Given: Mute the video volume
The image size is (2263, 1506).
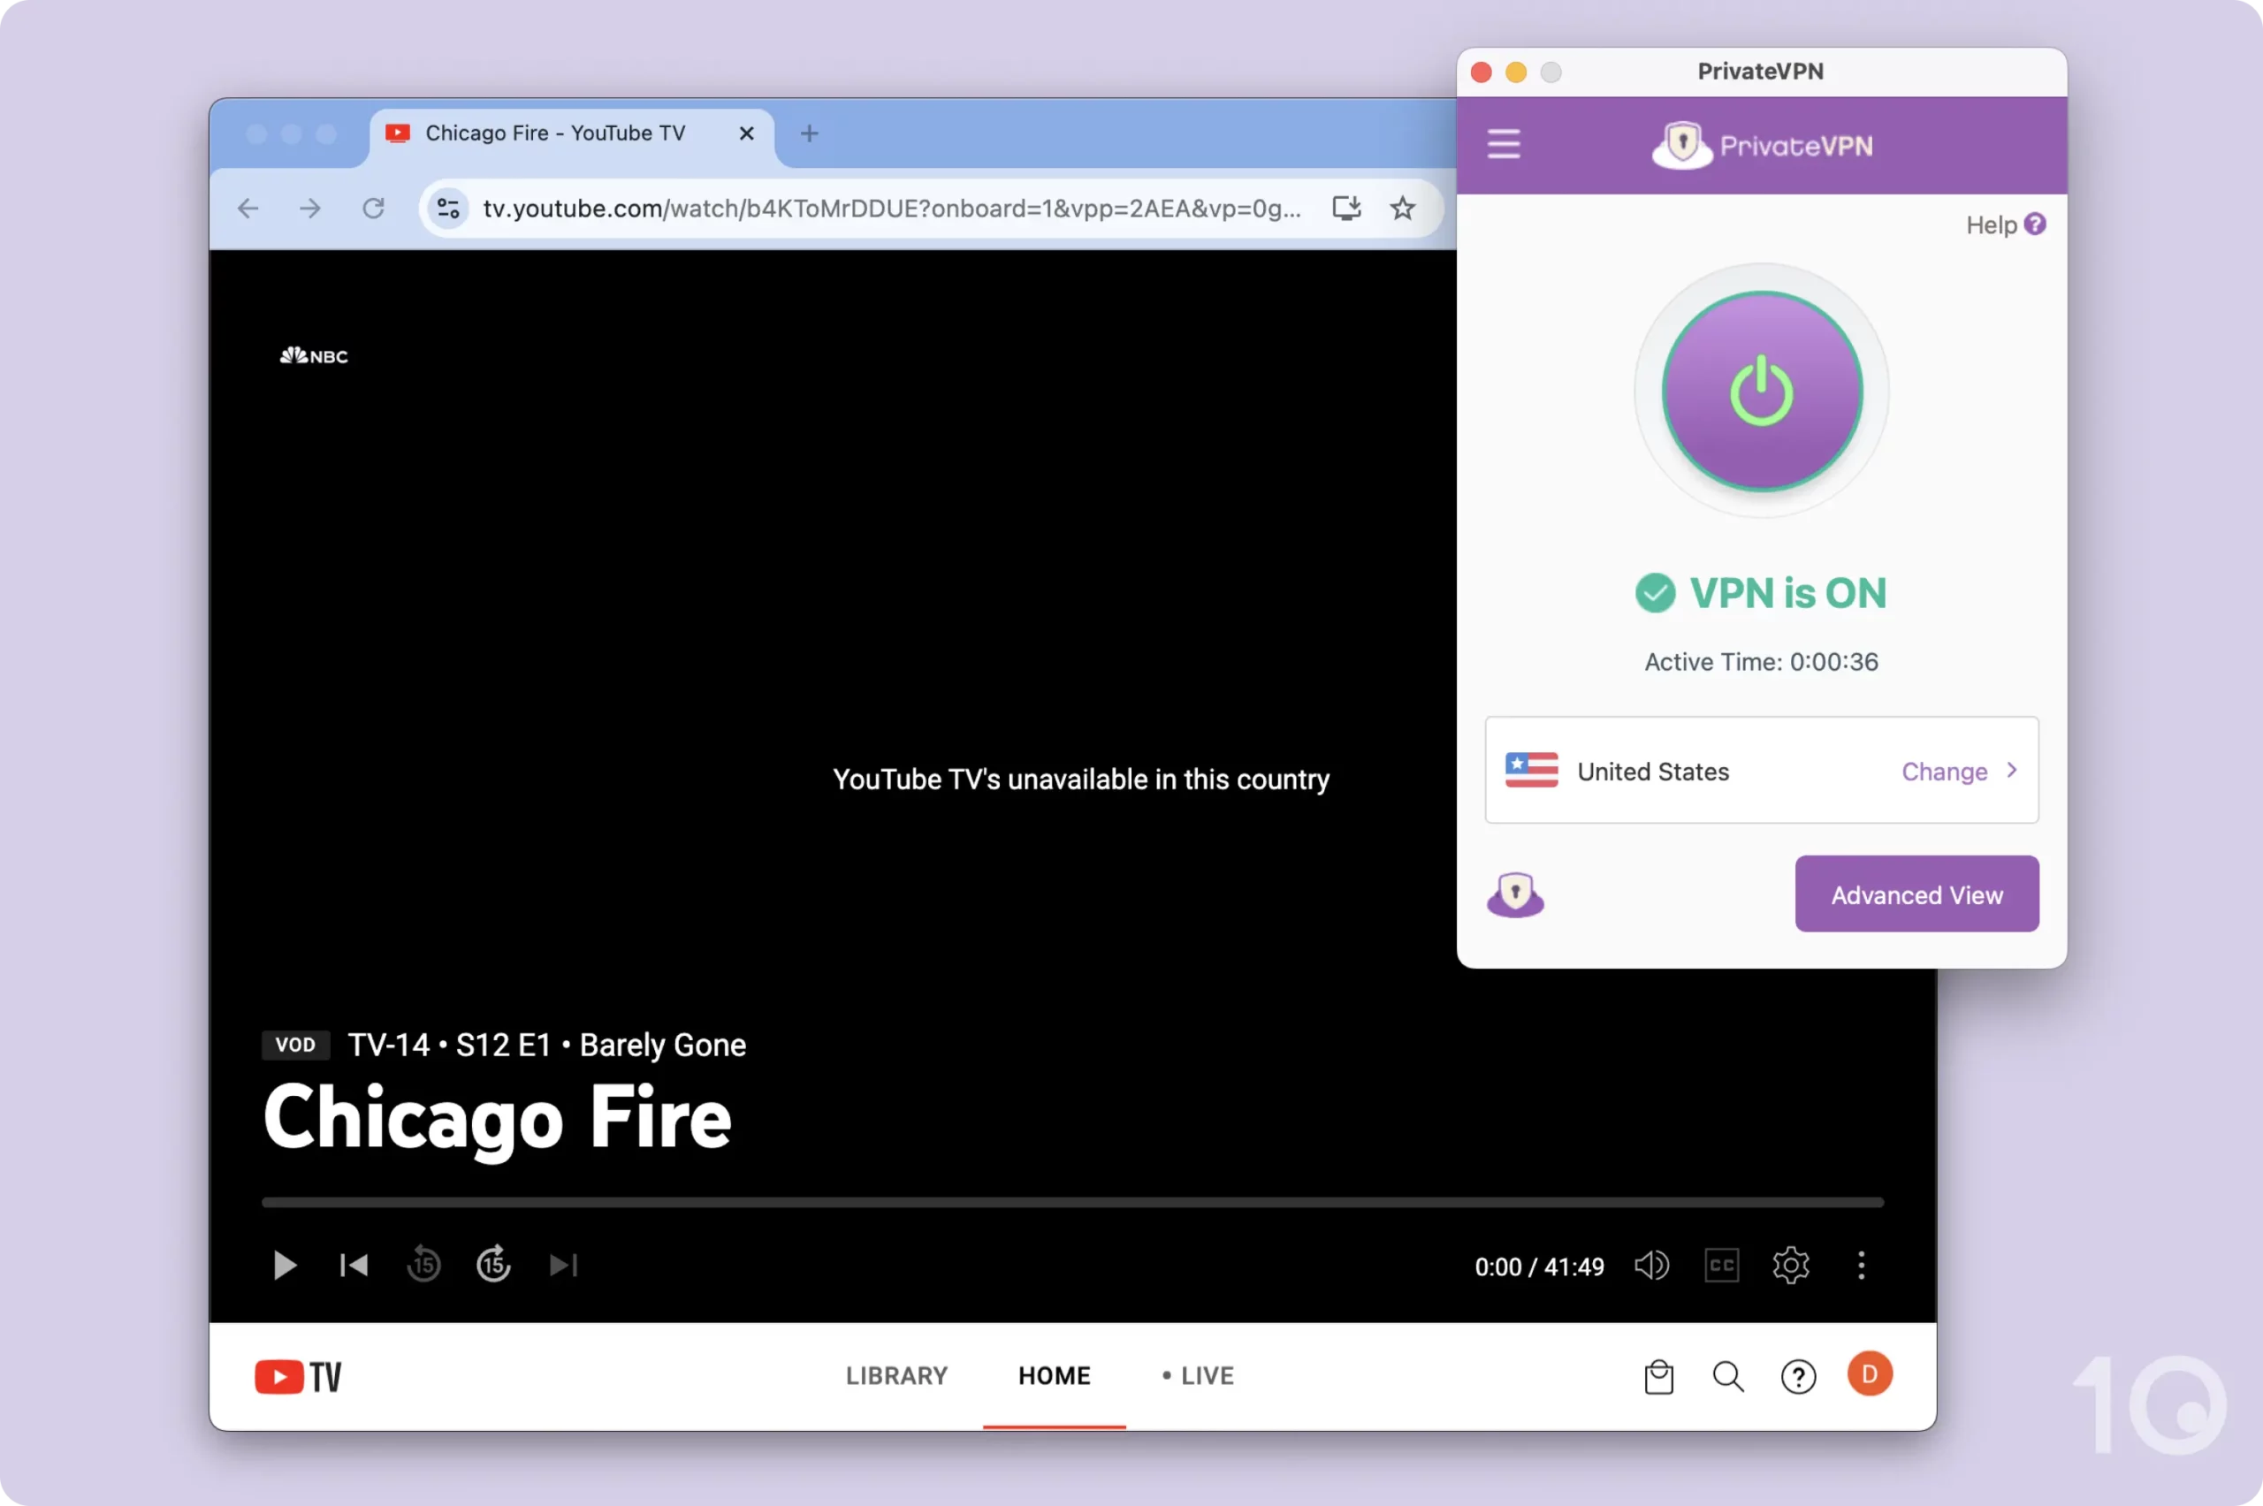Looking at the screenshot, I should tap(1651, 1265).
